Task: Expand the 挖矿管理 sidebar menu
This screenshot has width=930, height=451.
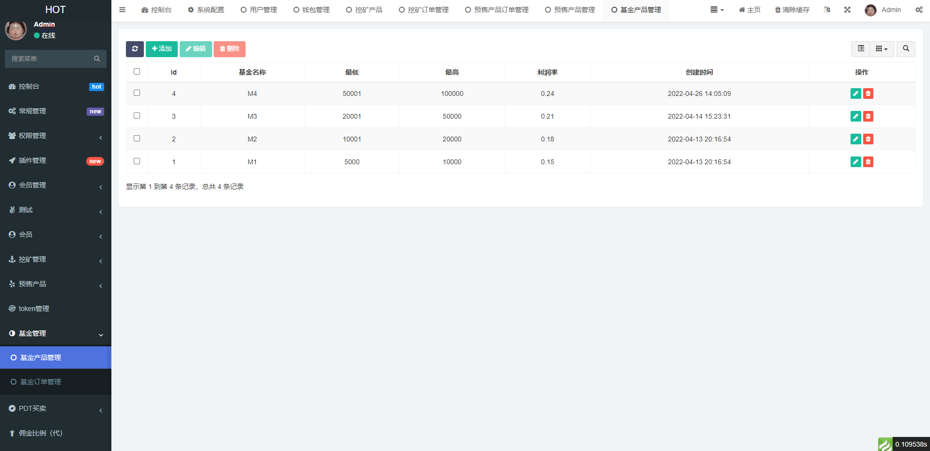Action: point(56,260)
